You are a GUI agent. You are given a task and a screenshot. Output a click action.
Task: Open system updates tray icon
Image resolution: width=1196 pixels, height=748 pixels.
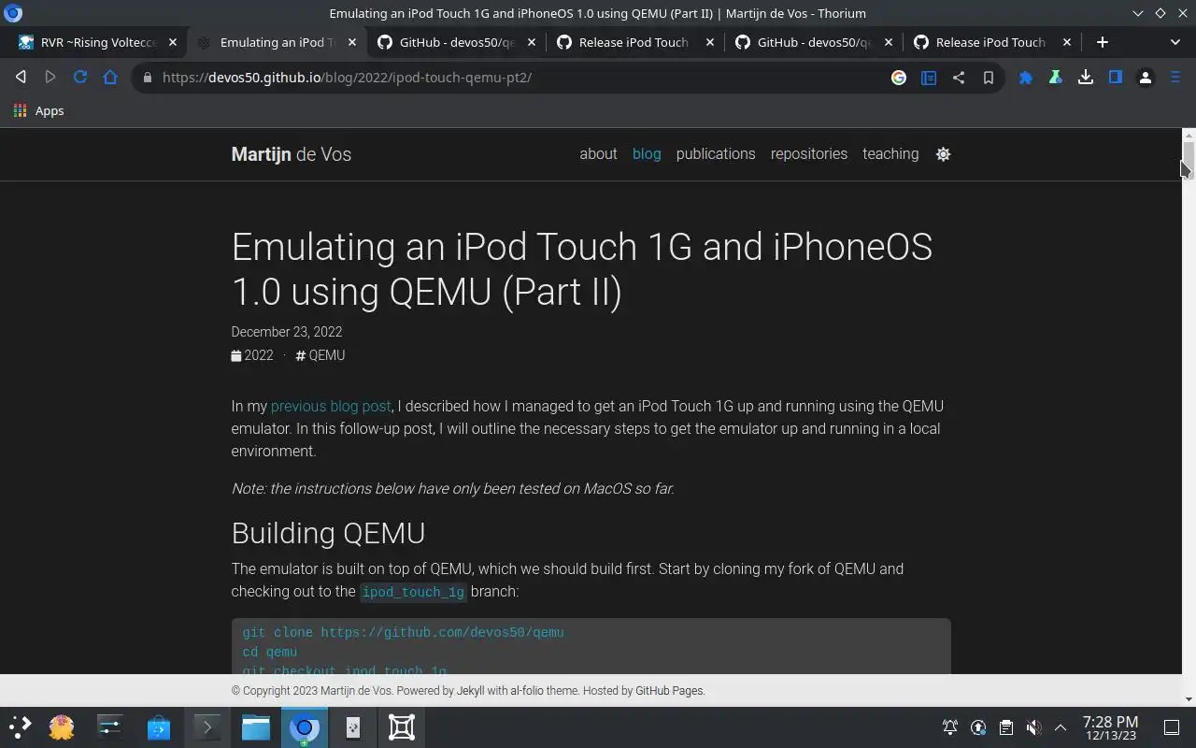coord(978,727)
